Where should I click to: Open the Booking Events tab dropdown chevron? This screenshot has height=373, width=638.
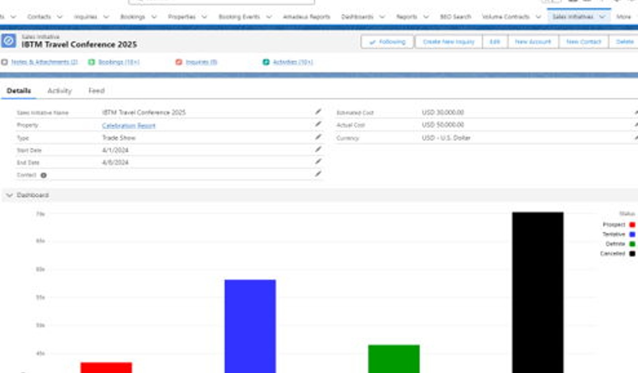(269, 17)
